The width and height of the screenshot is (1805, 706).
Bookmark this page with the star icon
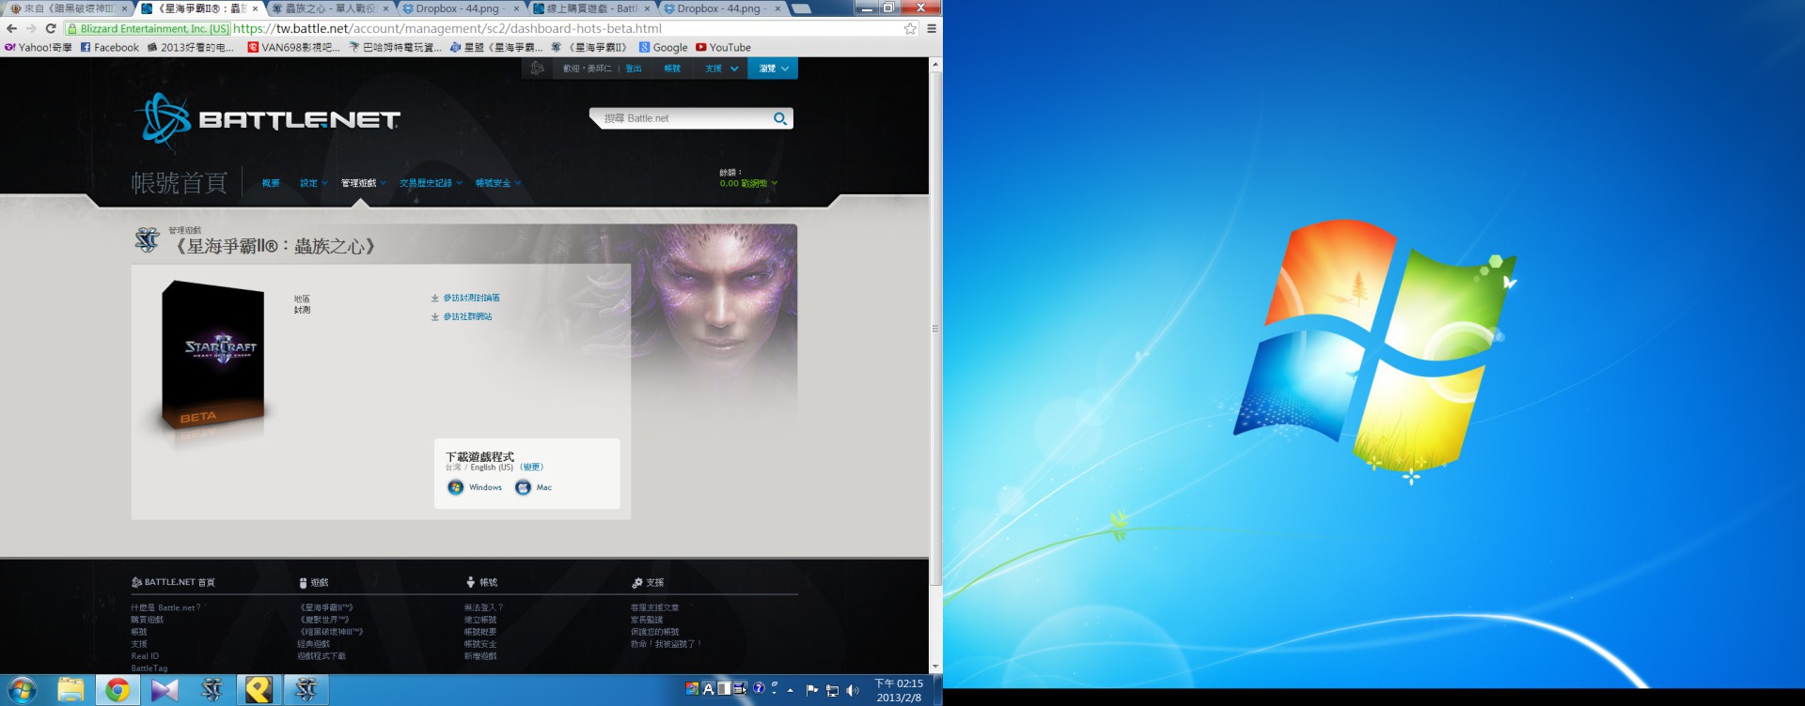click(910, 28)
